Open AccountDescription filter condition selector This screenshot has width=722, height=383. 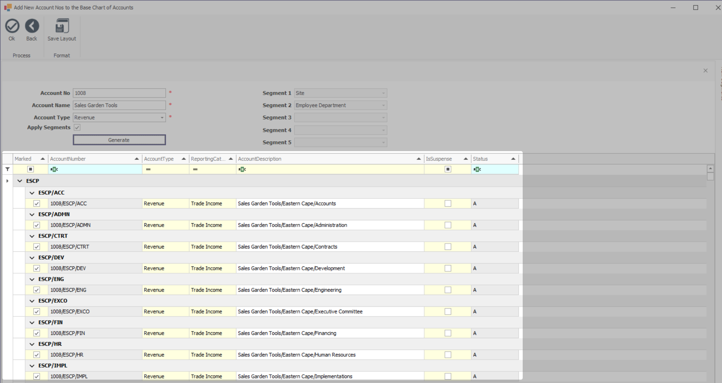point(242,170)
